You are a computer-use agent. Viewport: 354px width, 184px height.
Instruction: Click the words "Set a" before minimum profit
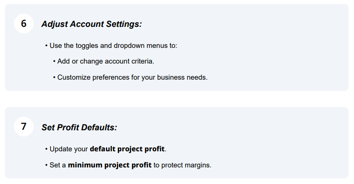(x=58, y=165)
